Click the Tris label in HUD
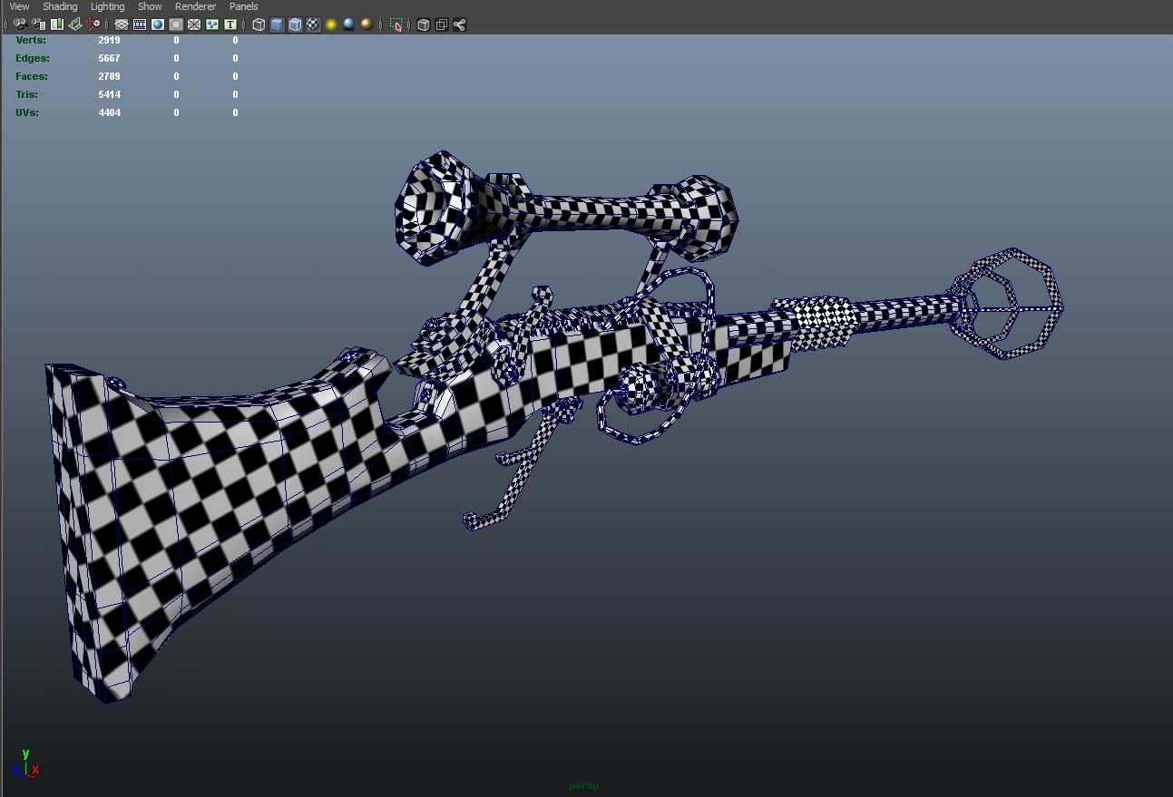This screenshot has height=797, width=1173. point(27,94)
